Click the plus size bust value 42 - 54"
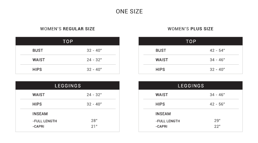The width and height of the screenshot is (258, 143). click(217, 50)
